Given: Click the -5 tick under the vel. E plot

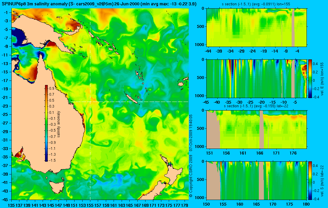Looking at the screenshot, I should pos(295,102).
